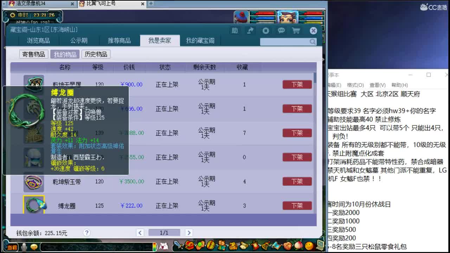This screenshot has height=253, width=450.
Task: Click 下架 for the level 139 item
Action: tap(297, 133)
